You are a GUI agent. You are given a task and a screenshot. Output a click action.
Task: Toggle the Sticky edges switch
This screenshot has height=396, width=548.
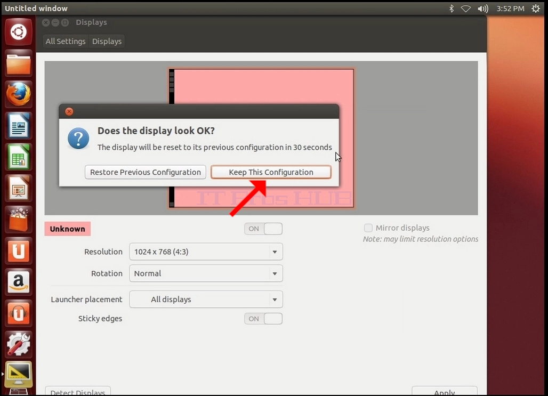click(x=263, y=319)
